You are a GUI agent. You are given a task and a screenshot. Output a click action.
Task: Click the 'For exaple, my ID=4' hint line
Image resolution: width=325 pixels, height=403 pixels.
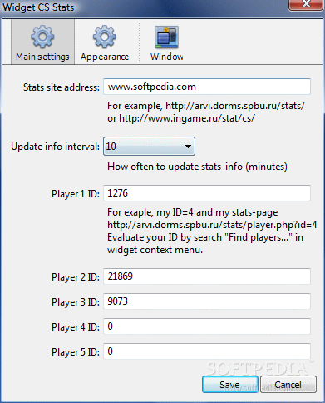pyautogui.click(x=193, y=212)
